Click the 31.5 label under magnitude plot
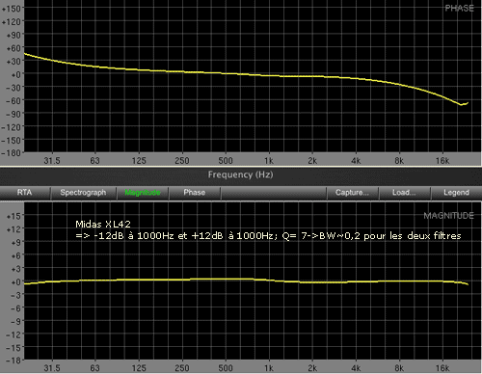 click(x=52, y=368)
